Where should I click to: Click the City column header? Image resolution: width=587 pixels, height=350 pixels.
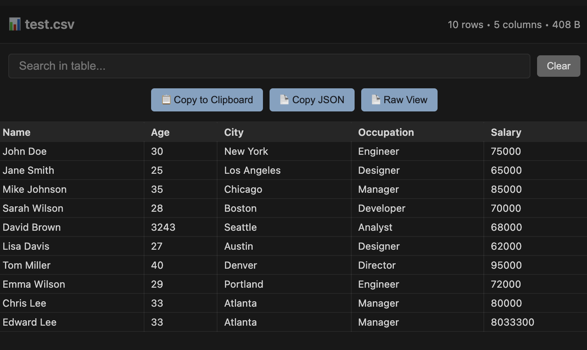[234, 132]
